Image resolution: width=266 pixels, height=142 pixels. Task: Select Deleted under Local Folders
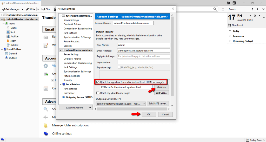coord(13,54)
